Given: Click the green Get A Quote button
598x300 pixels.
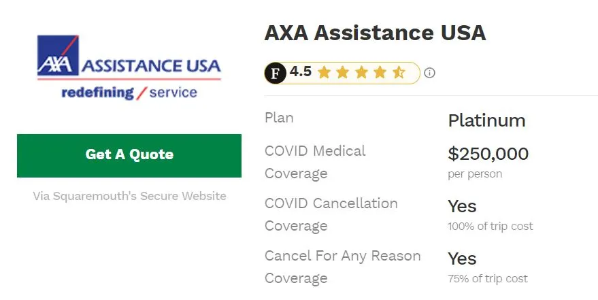Looking at the screenshot, I should pos(129,156).
